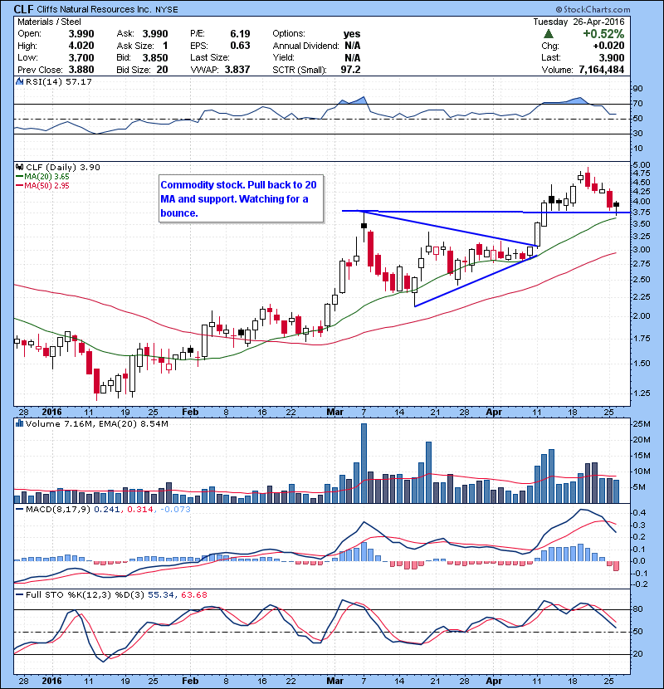Viewport: 664px width, 689px height.
Task: Click the 1.25 price axis label
Action: point(642,393)
